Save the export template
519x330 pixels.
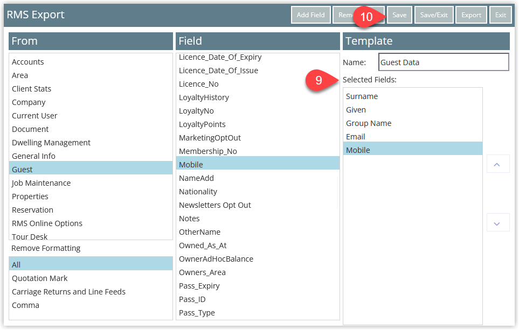pos(399,15)
